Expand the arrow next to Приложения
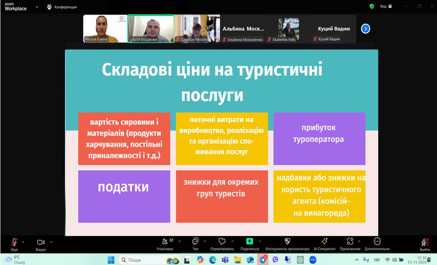This screenshot has height=265, width=437. point(359,241)
